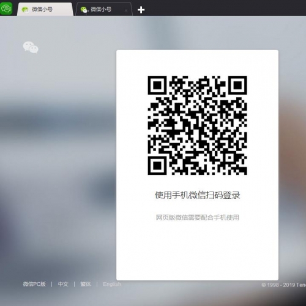Switch to the first 微信小号 tab

coord(45,9)
